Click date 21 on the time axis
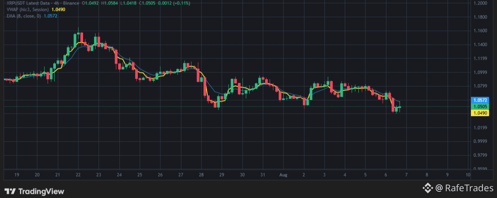This screenshot has width=497, height=198. click(57, 175)
